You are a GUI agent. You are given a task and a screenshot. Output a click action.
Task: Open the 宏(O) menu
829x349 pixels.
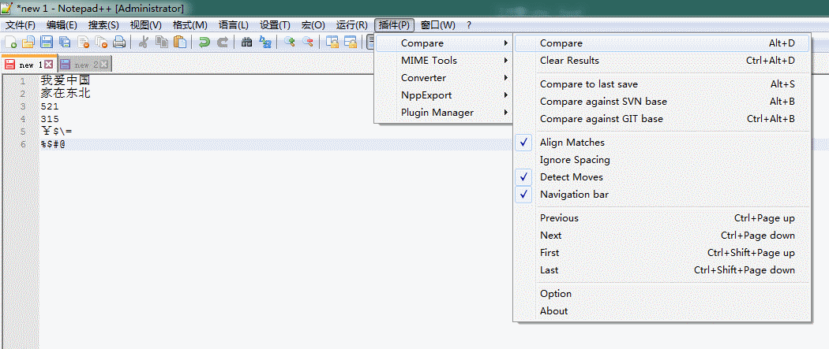coord(313,24)
